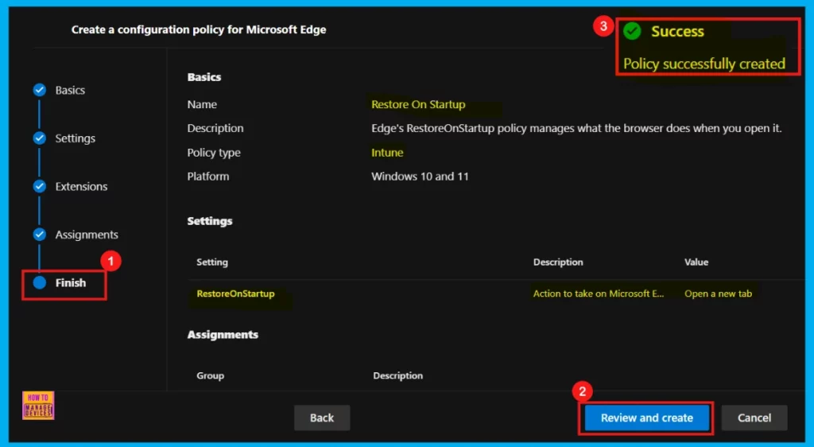The height and width of the screenshot is (447, 814).
Task: Click the Group column header in Assignments
Action: [210, 375]
